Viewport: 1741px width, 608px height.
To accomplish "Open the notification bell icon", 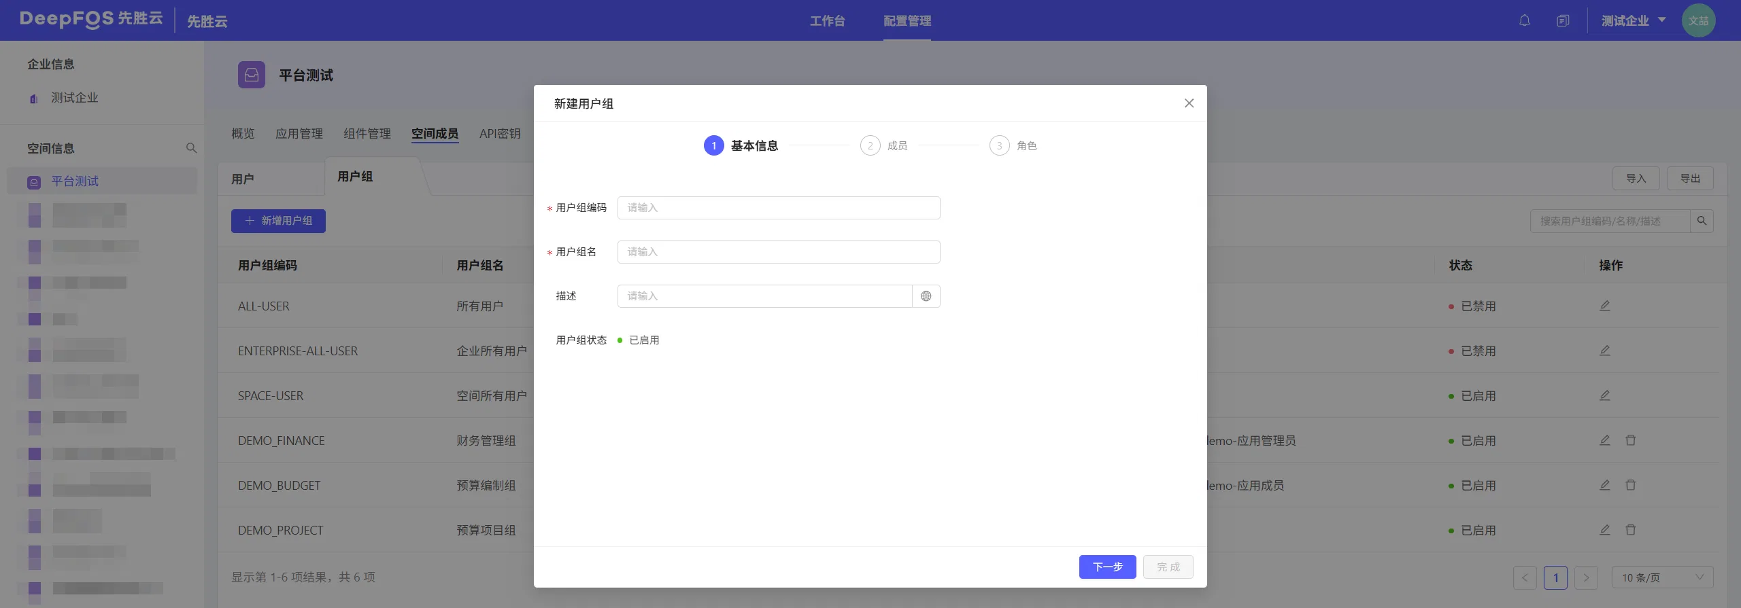I will pos(1525,20).
